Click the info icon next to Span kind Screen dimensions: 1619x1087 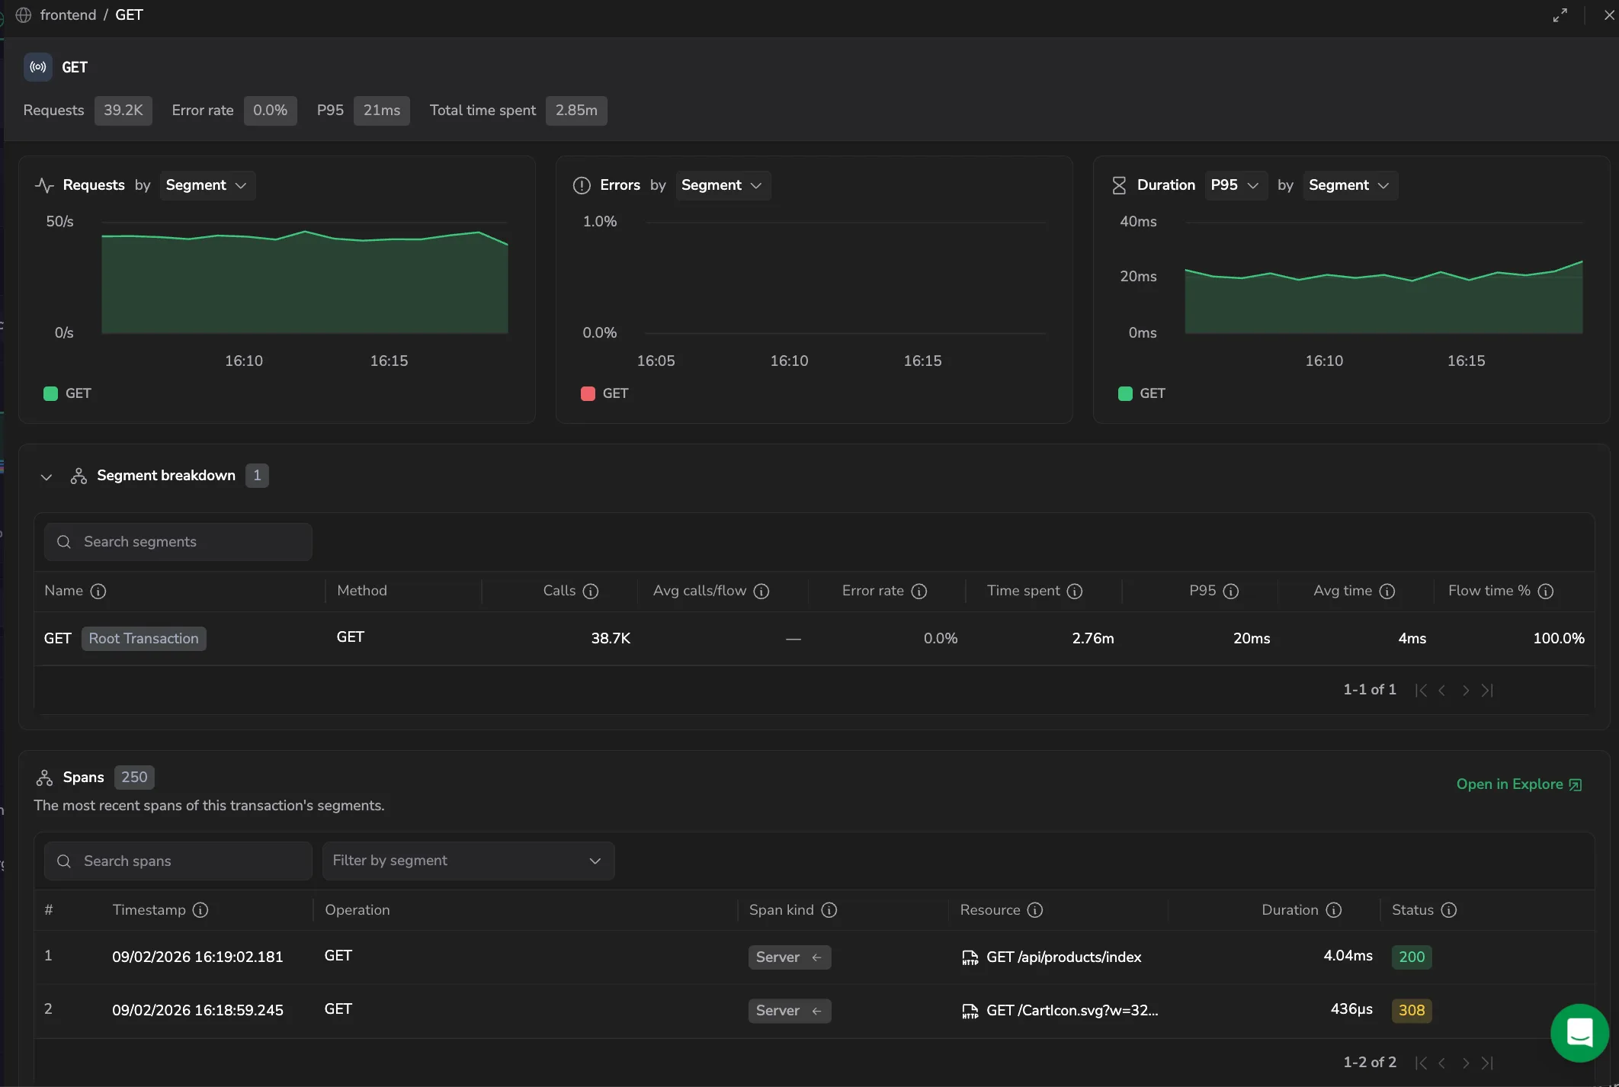[829, 910]
